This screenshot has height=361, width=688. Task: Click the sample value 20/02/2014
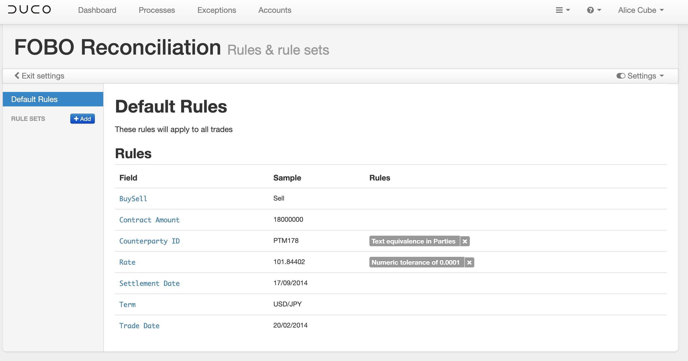pyautogui.click(x=290, y=325)
